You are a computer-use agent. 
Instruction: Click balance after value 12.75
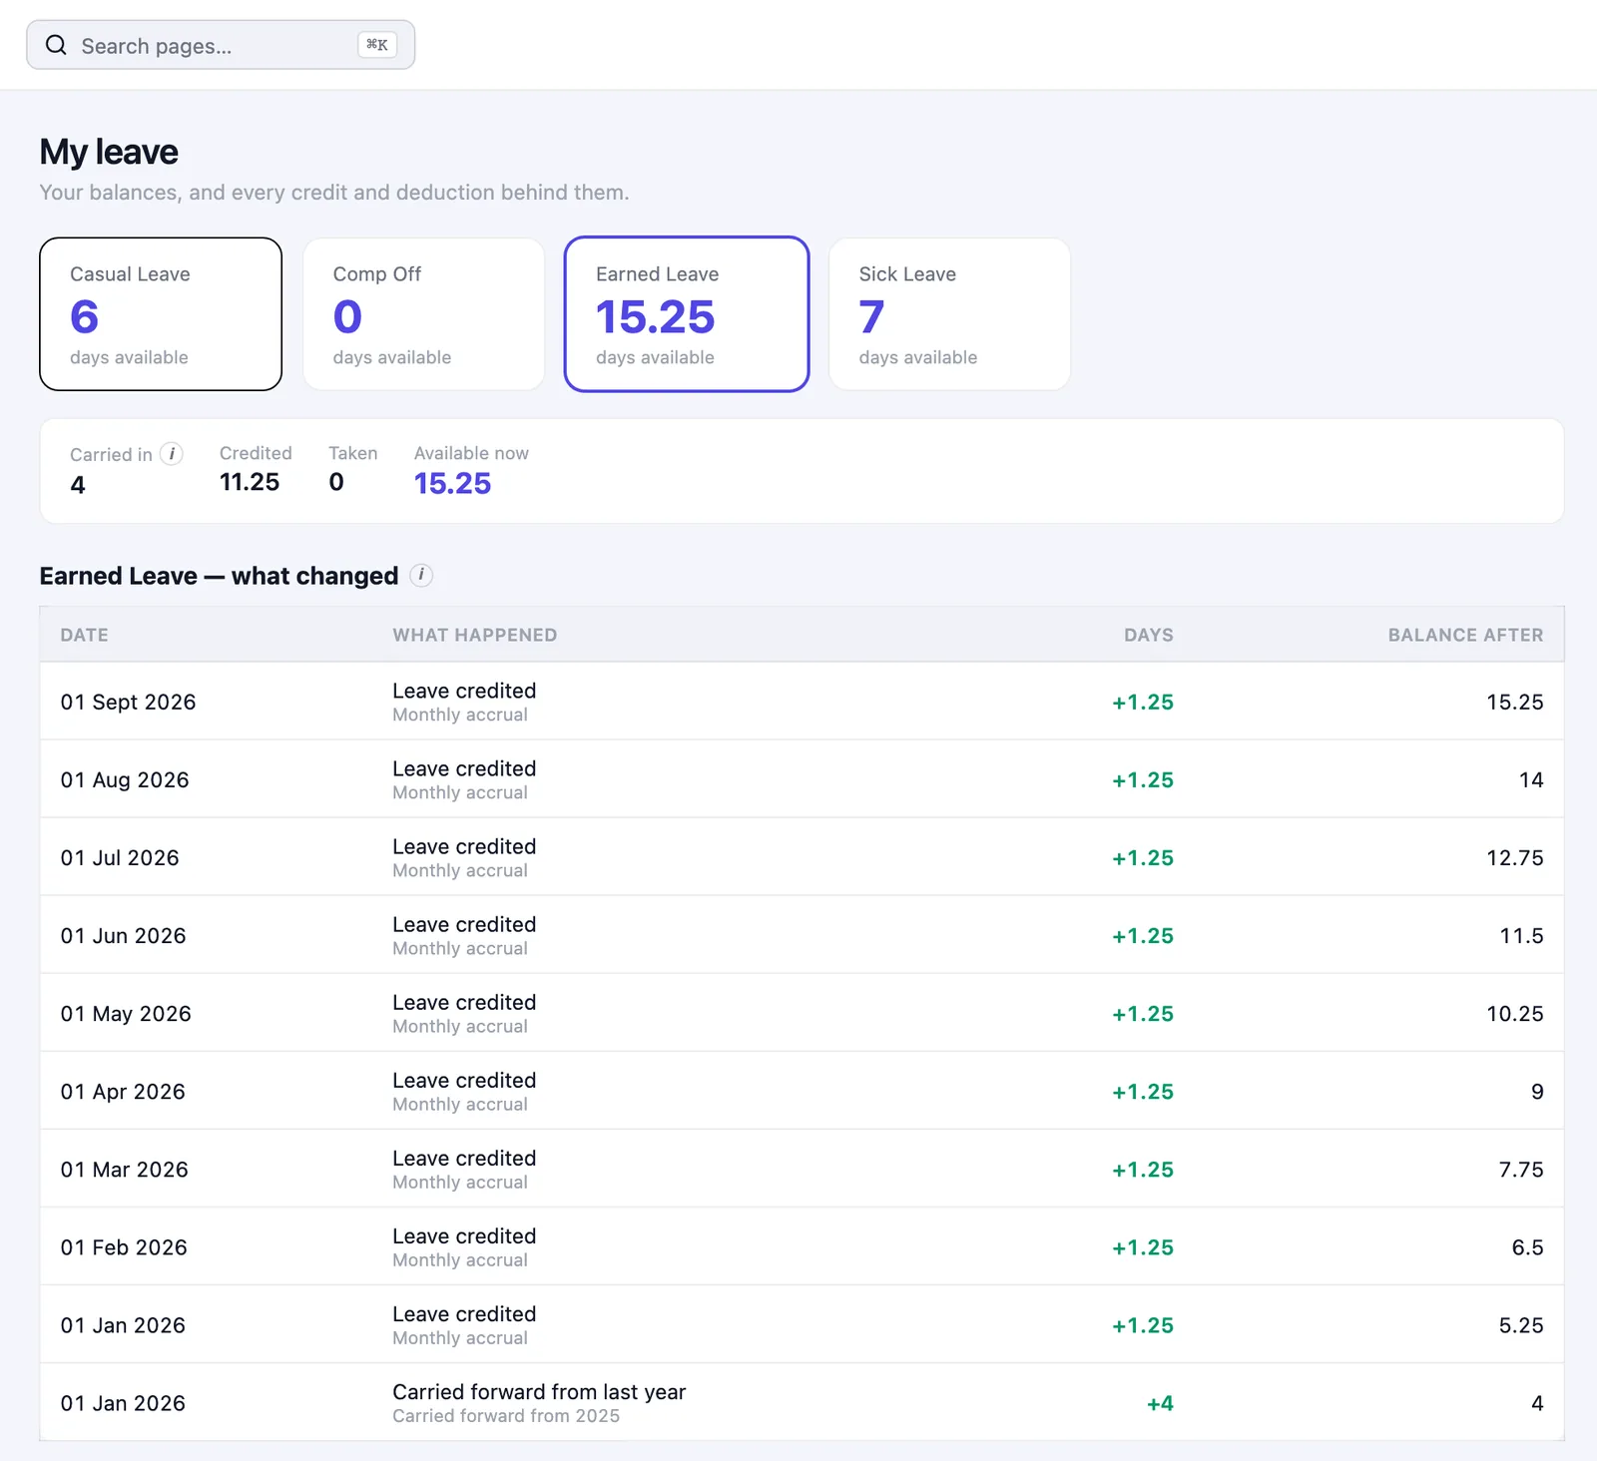[x=1515, y=857]
